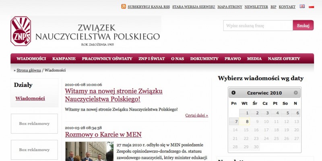Open the Rozmowy o Karcie w MEN article

point(103,135)
